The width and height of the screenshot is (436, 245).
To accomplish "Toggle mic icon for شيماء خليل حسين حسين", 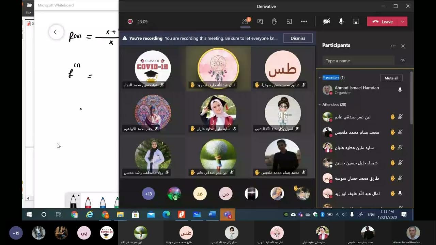I will 400,163.
